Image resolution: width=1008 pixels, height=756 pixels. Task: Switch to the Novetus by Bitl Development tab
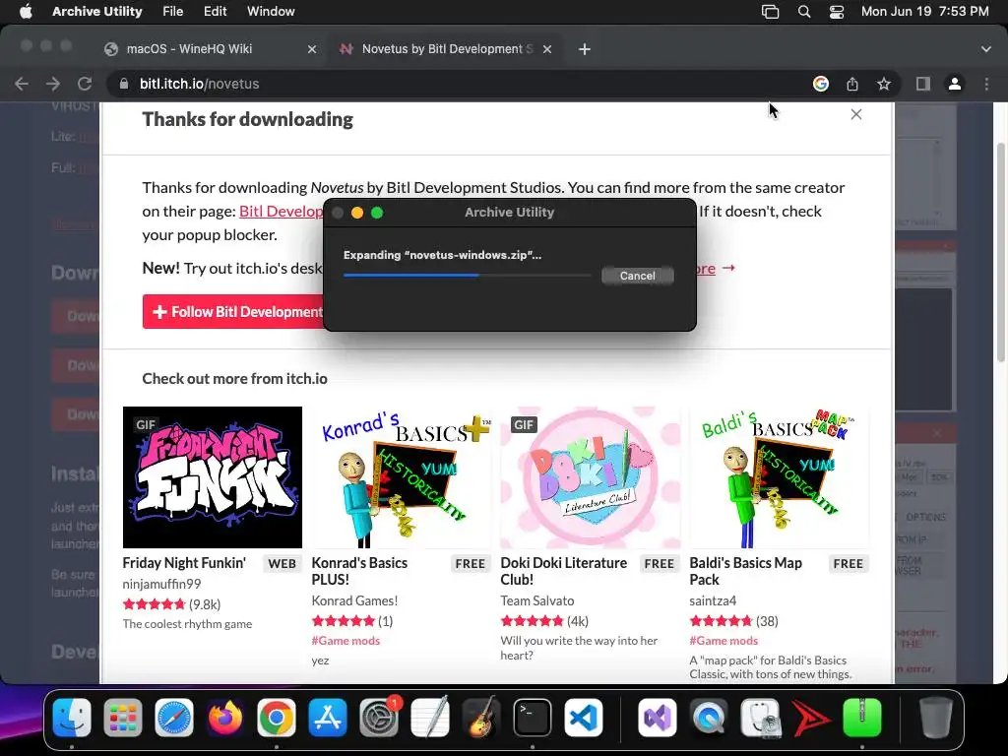point(448,49)
